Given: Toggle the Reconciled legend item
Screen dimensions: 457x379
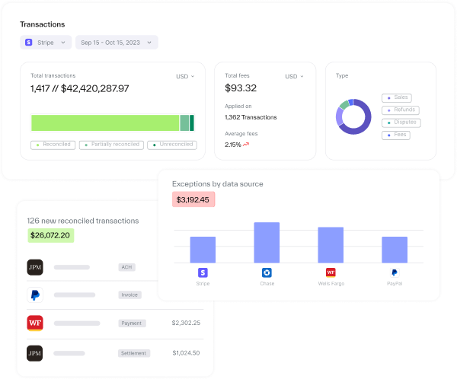Looking at the screenshot, I should pos(53,145).
